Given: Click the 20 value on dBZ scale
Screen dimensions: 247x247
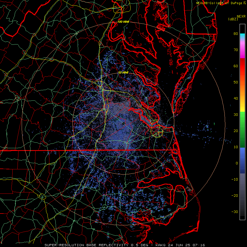Looking at the screenshot, I should click(236, 131).
